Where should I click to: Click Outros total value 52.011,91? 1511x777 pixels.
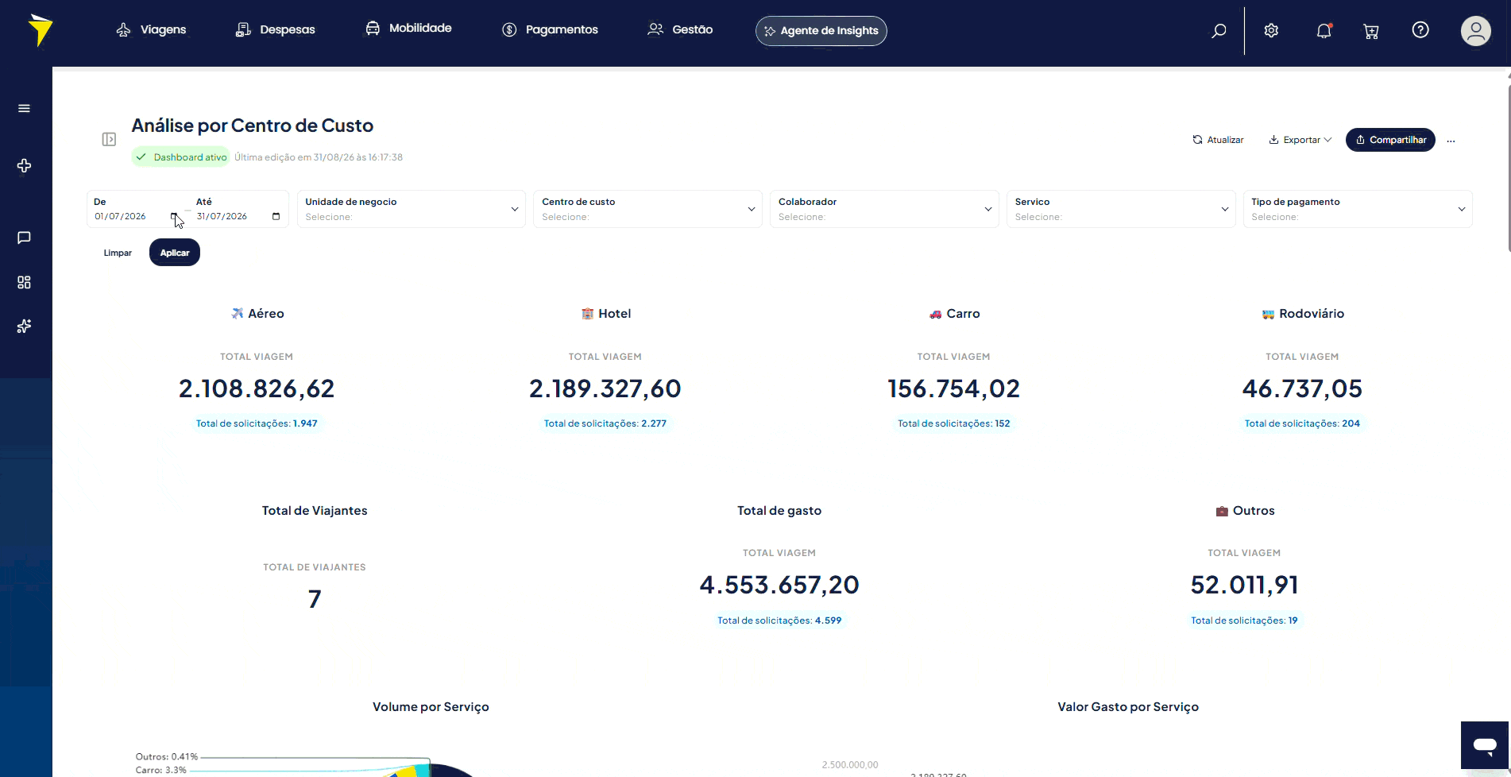tap(1244, 585)
